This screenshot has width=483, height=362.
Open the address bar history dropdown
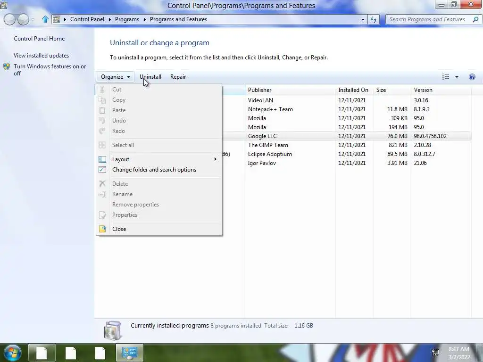pos(363,19)
